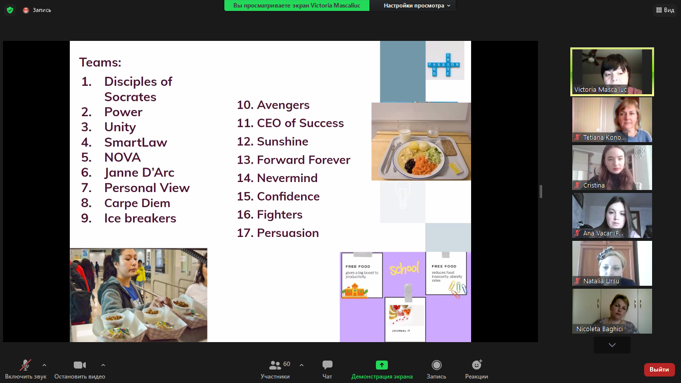681x383 pixels.
Task: Click the green Демонстрация экрана share icon
Action: point(382,365)
